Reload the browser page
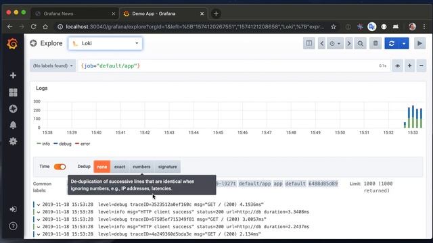The height and width of the screenshot is (243, 433). click(33, 27)
